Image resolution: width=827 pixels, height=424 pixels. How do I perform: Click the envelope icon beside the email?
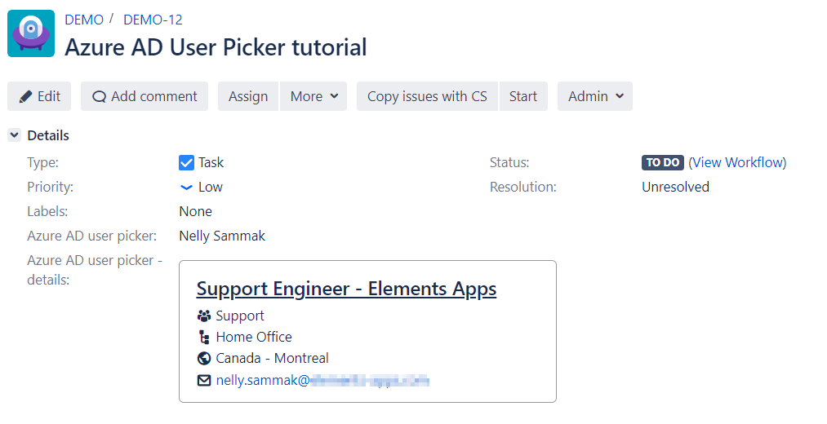(204, 380)
